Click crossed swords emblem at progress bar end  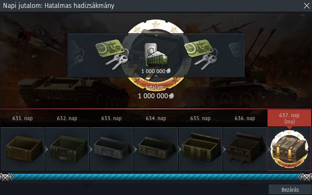(306, 177)
